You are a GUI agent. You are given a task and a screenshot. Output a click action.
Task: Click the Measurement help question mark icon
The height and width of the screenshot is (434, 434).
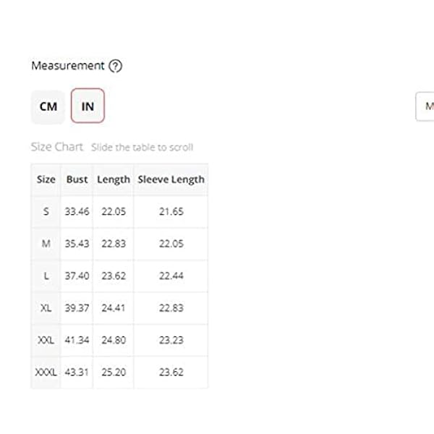point(116,66)
